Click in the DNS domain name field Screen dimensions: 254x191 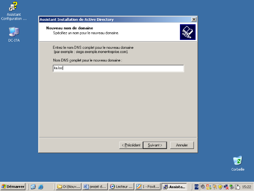coord(118,68)
